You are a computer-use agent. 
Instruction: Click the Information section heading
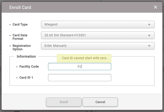[x=26, y=57]
